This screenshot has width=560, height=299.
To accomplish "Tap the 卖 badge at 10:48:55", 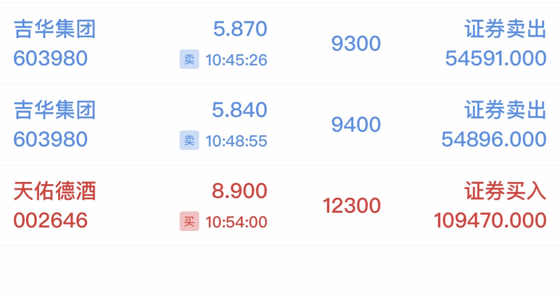I will [189, 140].
